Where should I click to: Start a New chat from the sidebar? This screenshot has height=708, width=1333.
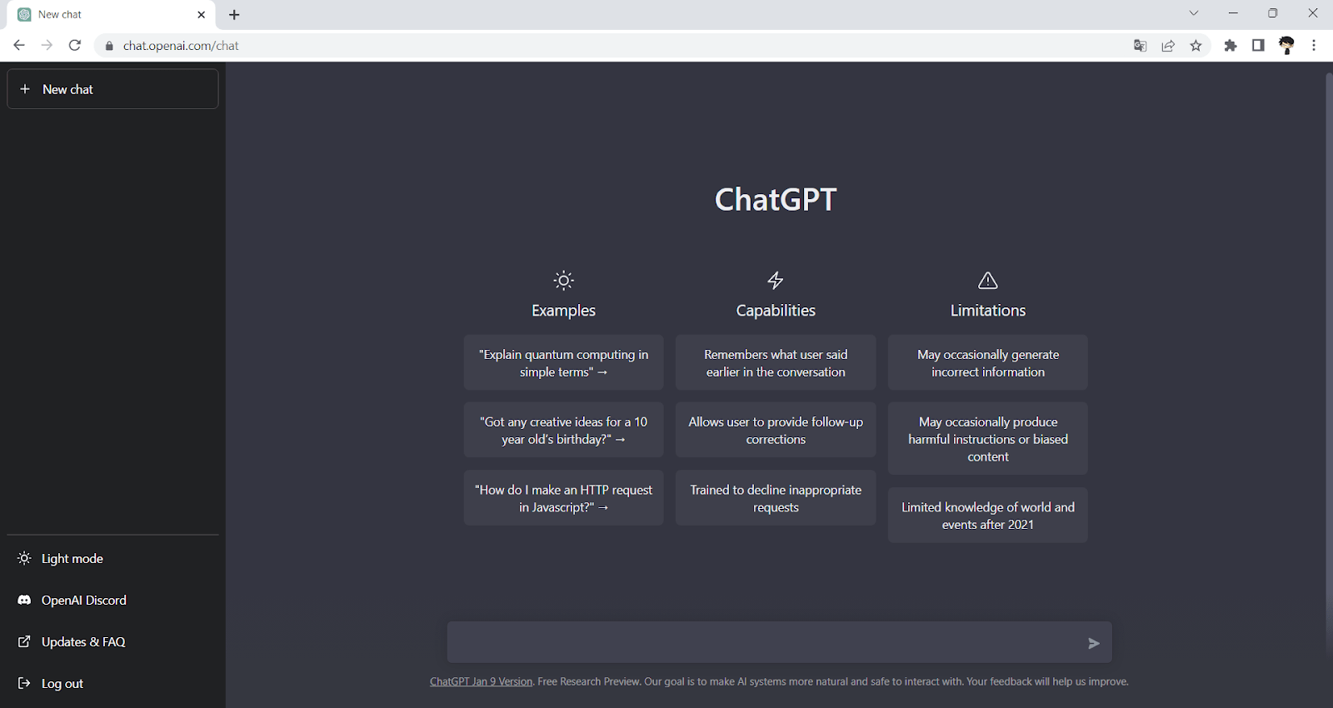(112, 89)
